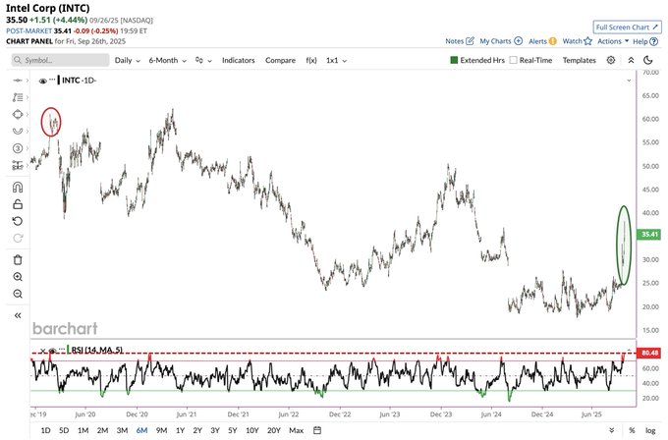The width and height of the screenshot is (668, 440).
Task: Zoom in with the magnifier plus
Action: point(18,277)
